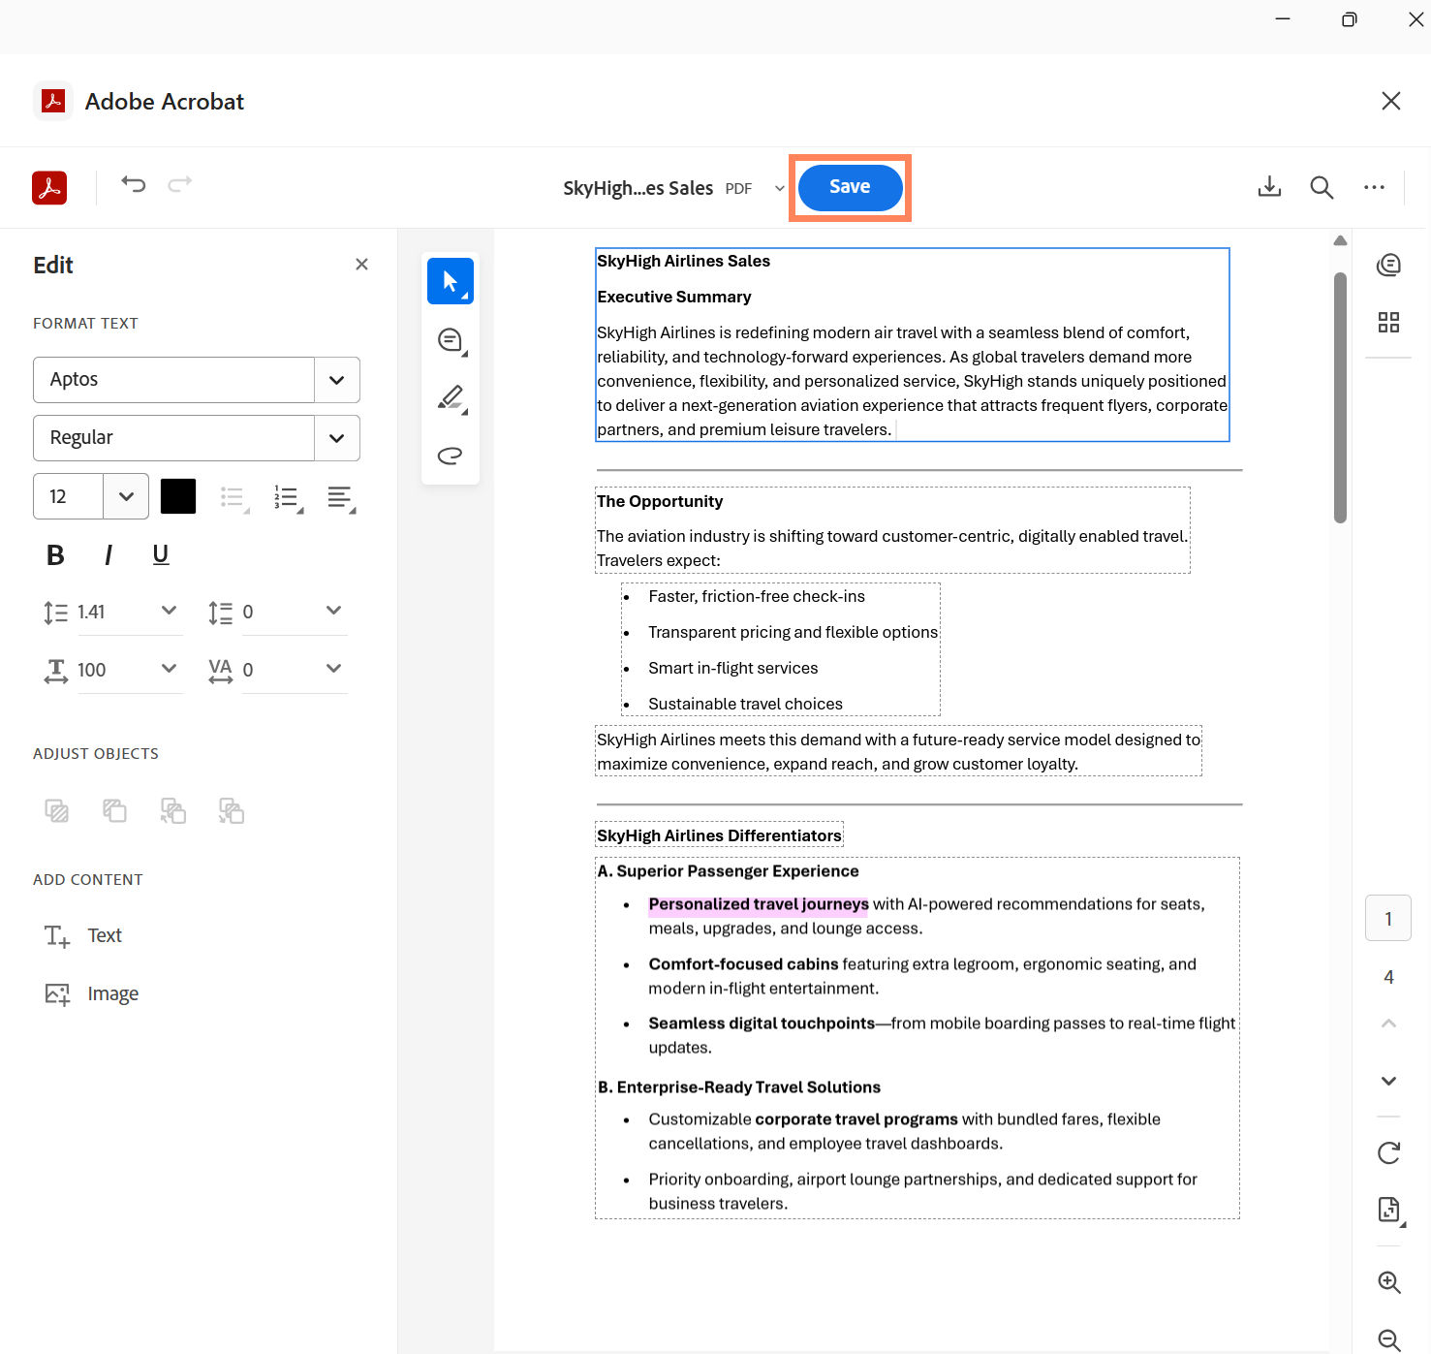Open the comments panel icon

pos(1388,265)
